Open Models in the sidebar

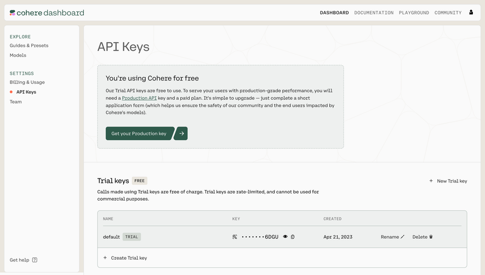coord(18,55)
